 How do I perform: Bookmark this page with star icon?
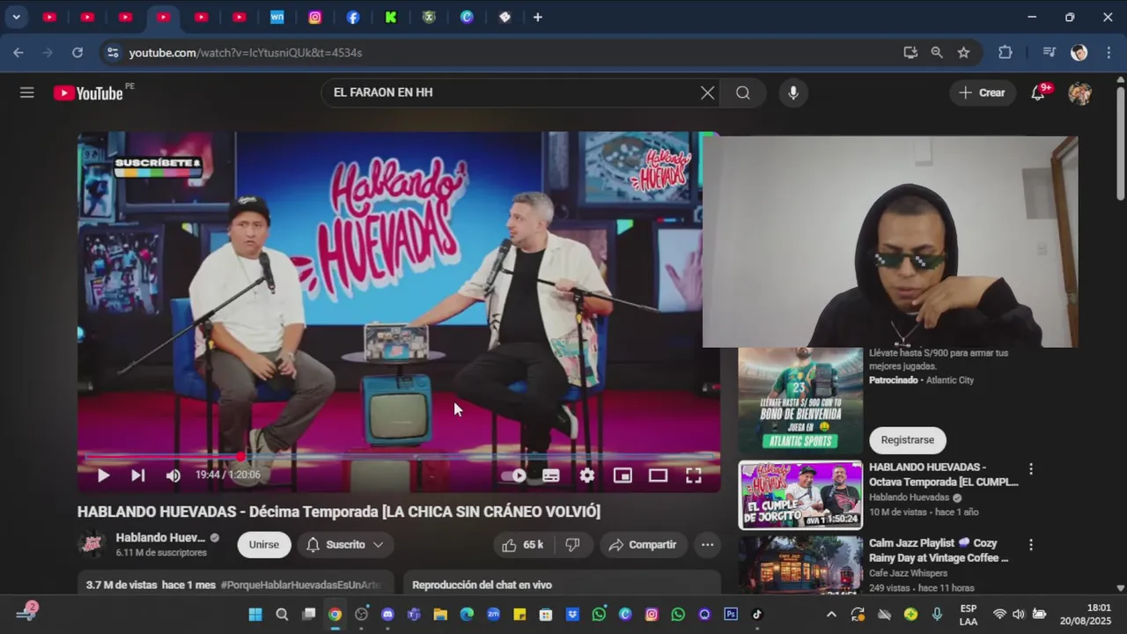click(963, 53)
